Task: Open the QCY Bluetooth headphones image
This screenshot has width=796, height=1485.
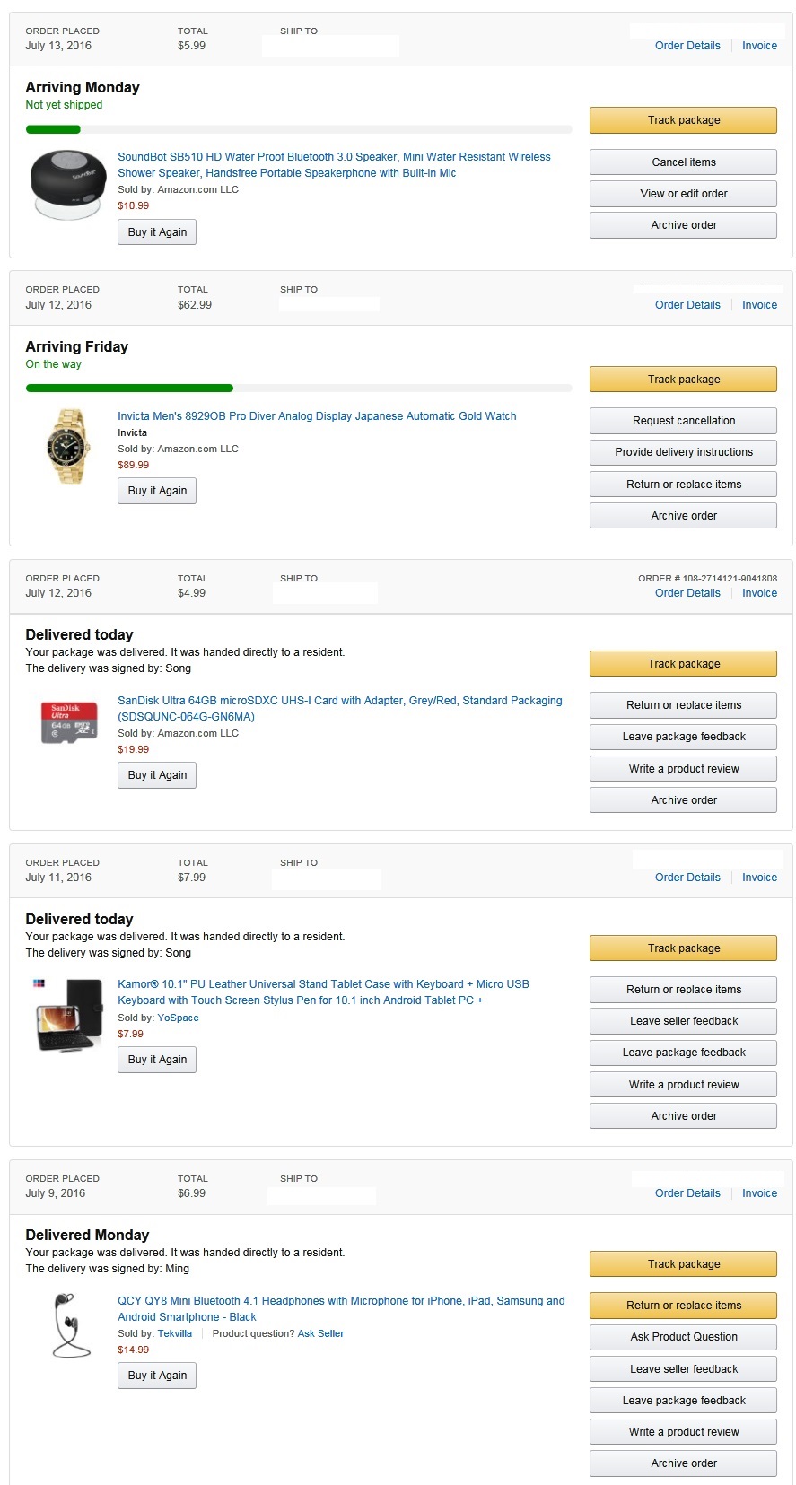Action: pyautogui.click(x=67, y=1324)
